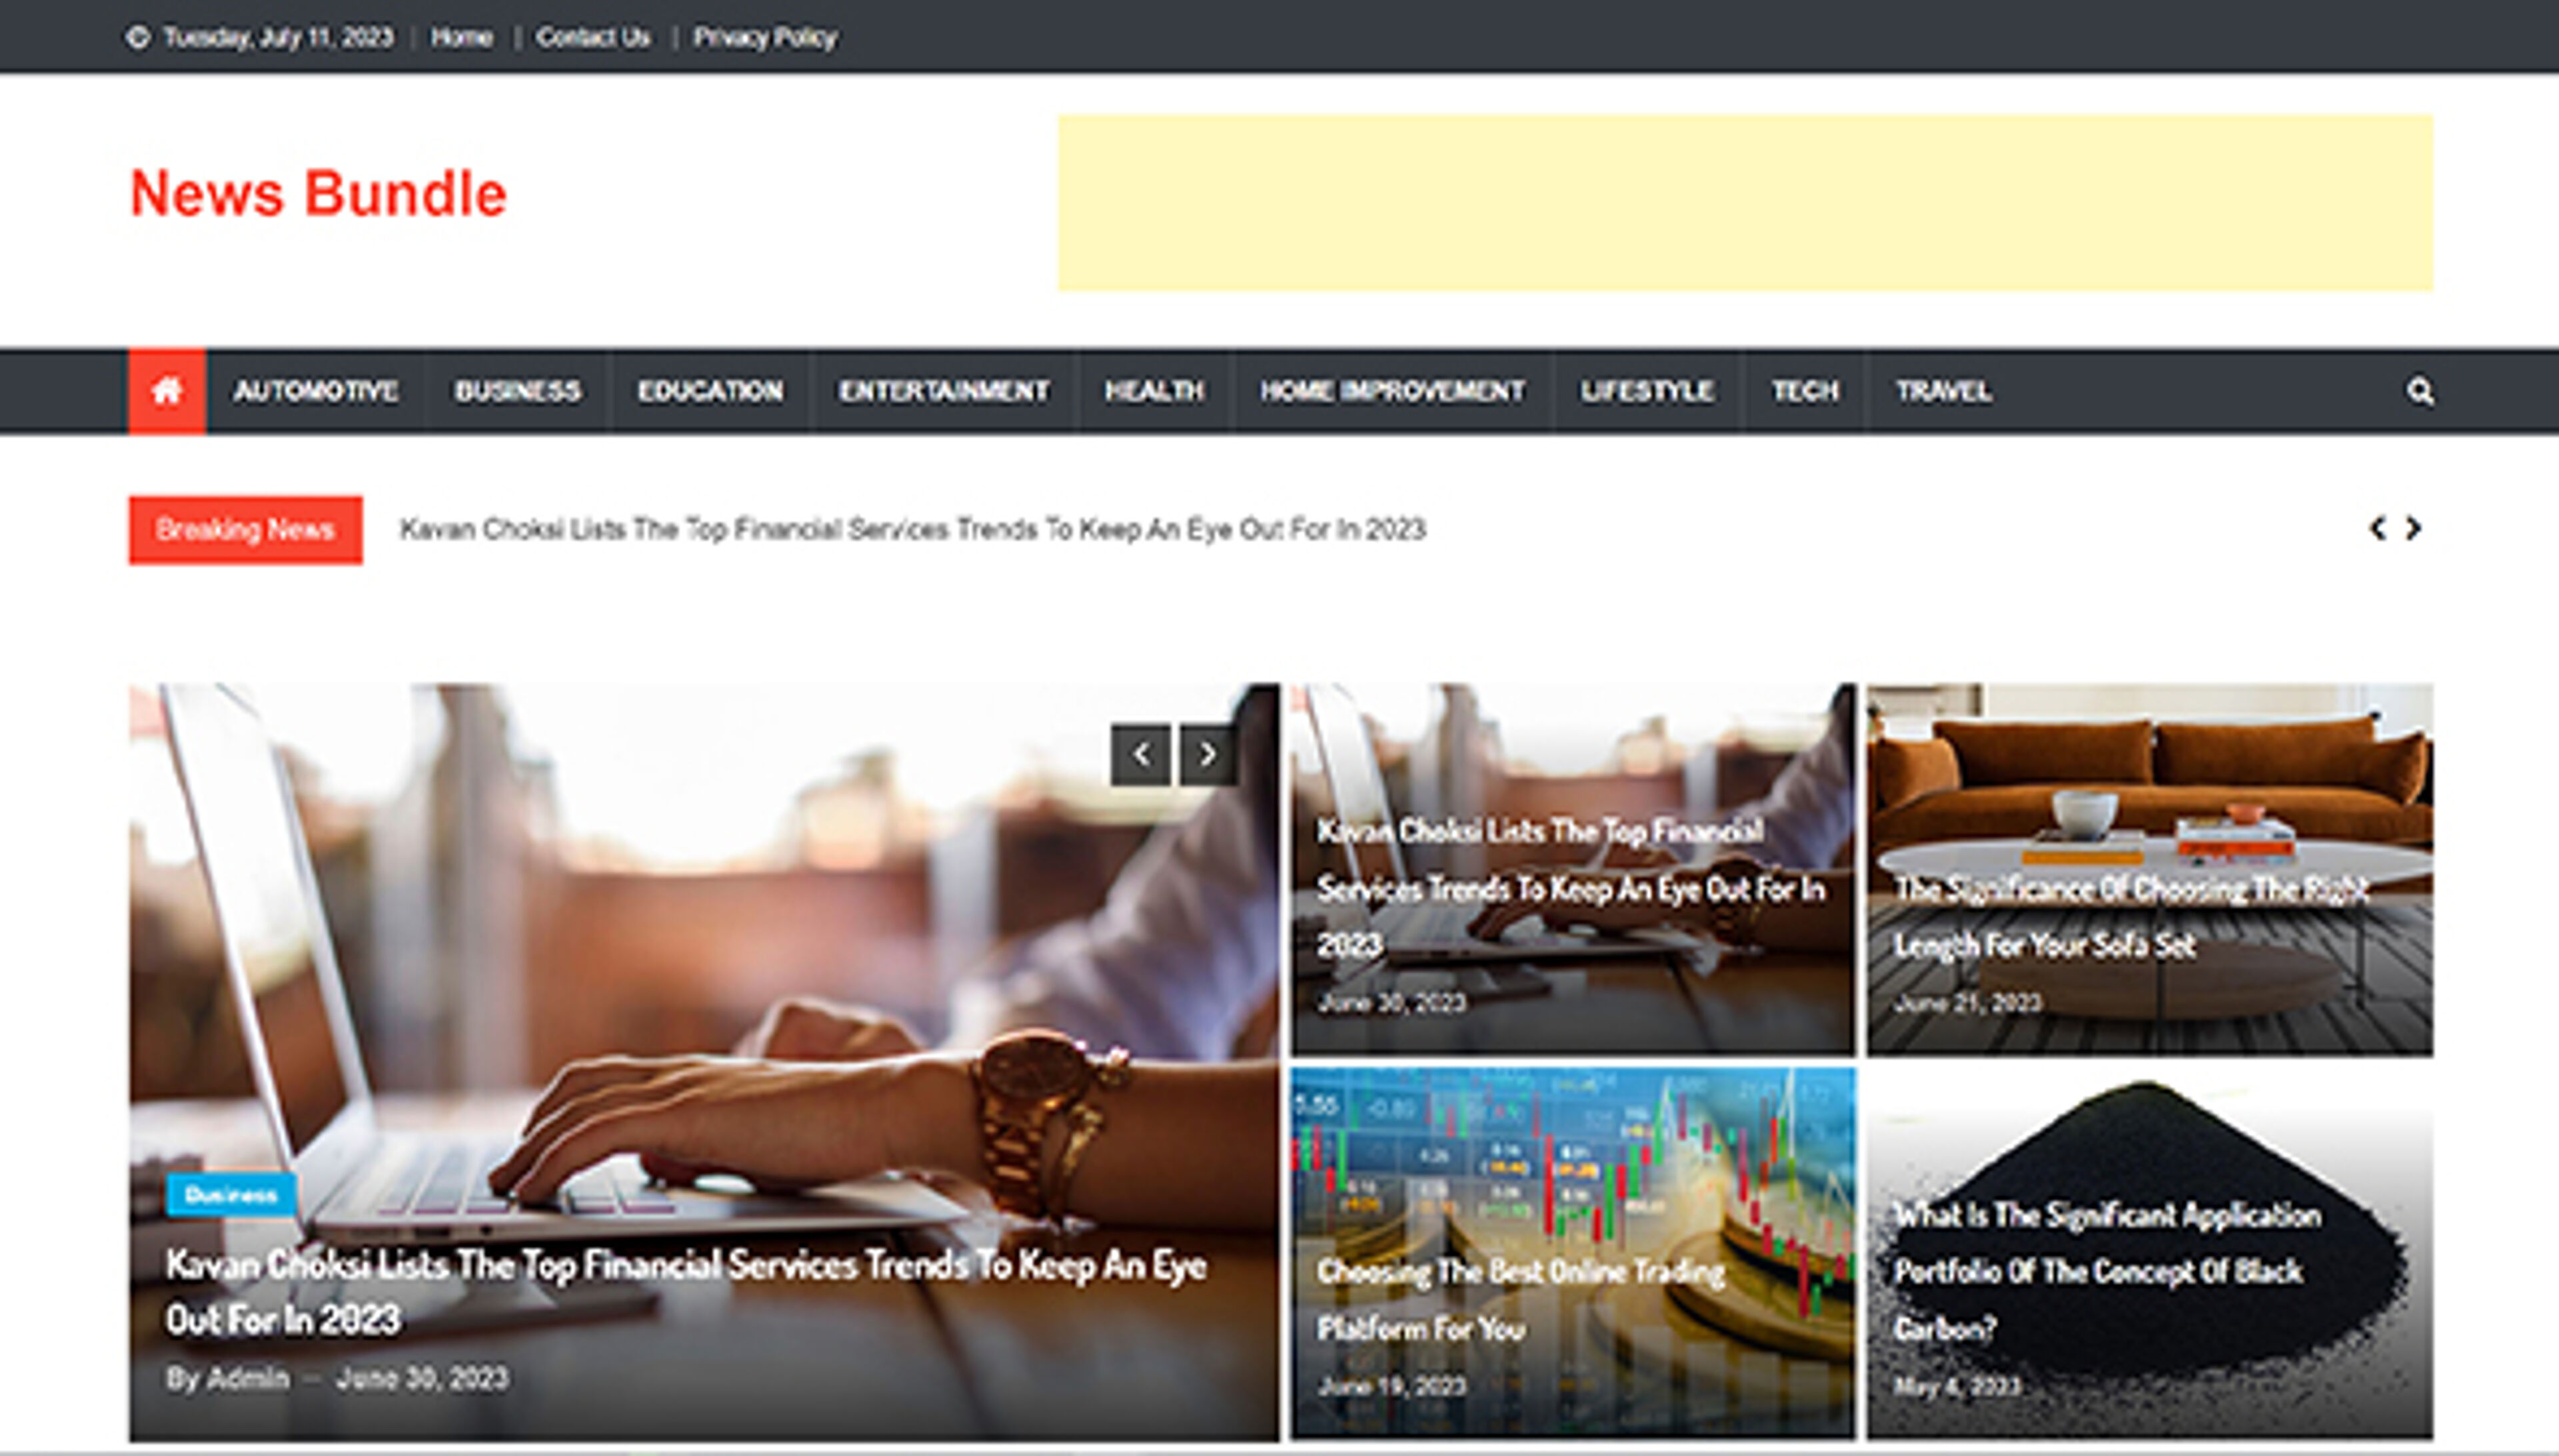Open the Business menu category
Viewport: 2559px width, 1456px height.
pos(517,391)
